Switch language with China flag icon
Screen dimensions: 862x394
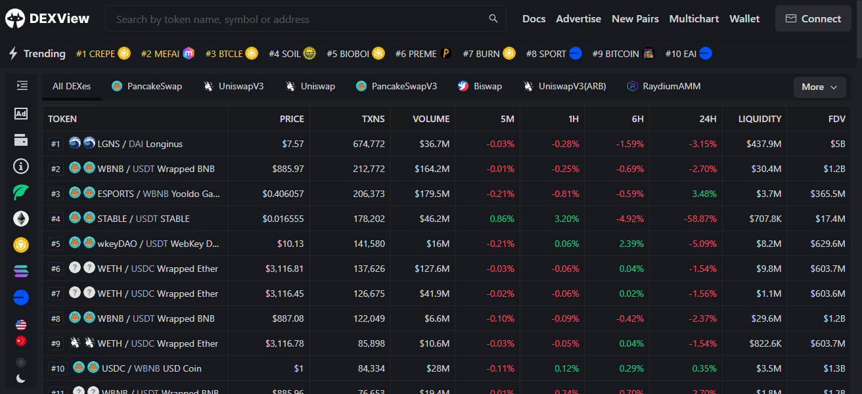point(21,341)
